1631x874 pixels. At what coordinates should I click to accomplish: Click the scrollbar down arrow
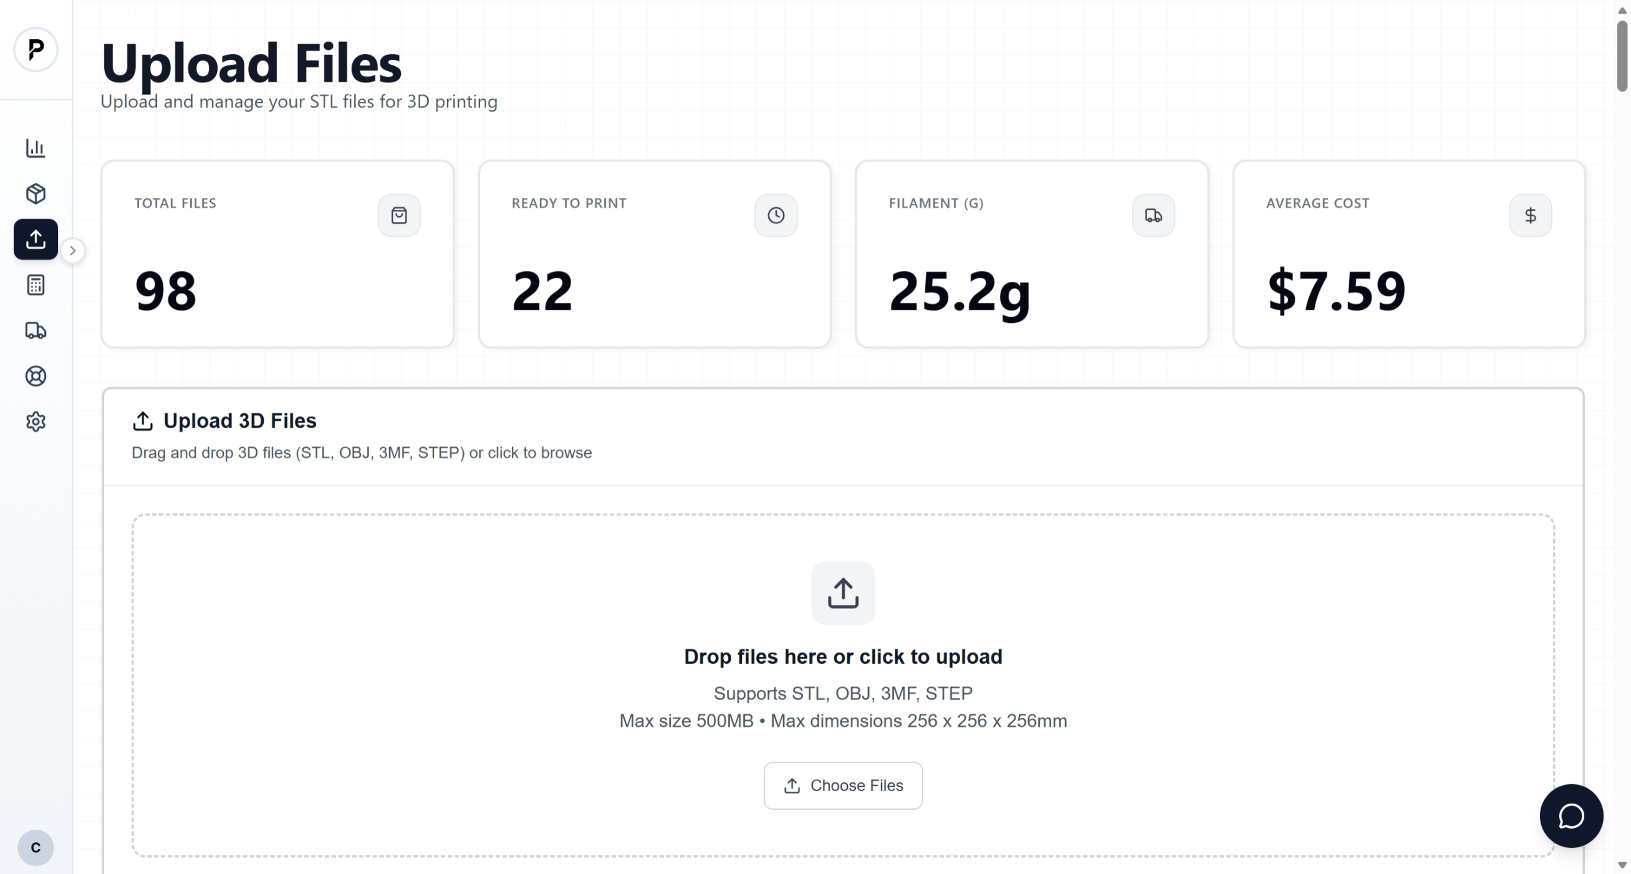(1622, 865)
